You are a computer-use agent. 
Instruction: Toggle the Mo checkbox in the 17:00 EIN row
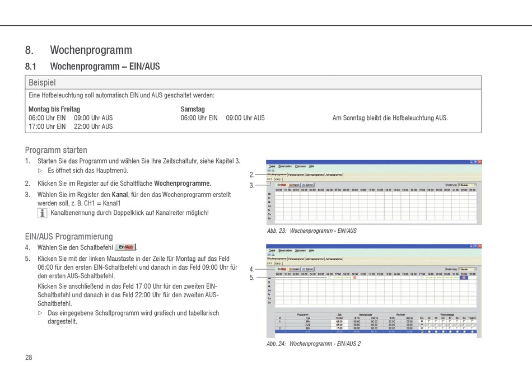(x=422, y=328)
